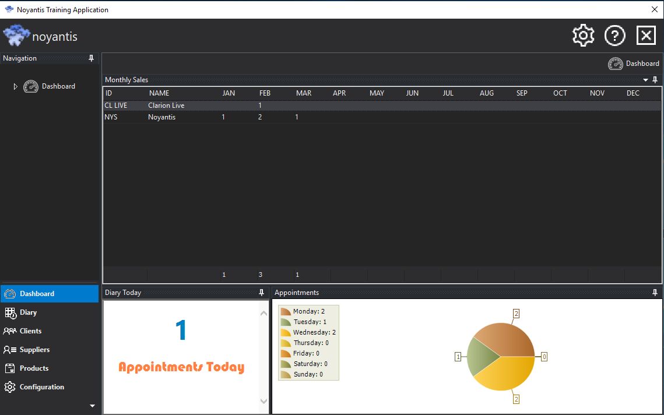
Task: Open settings via the gear icon in header
Action: pyautogui.click(x=583, y=36)
